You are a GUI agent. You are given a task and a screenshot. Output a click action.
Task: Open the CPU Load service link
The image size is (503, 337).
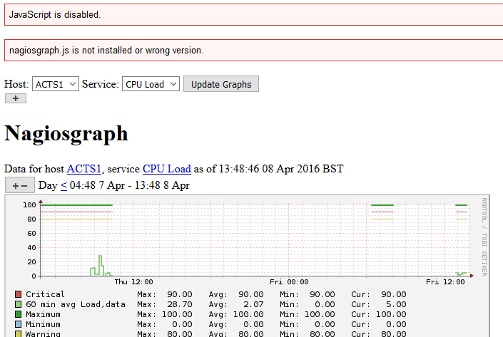pyautogui.click(x=166, y=169)
